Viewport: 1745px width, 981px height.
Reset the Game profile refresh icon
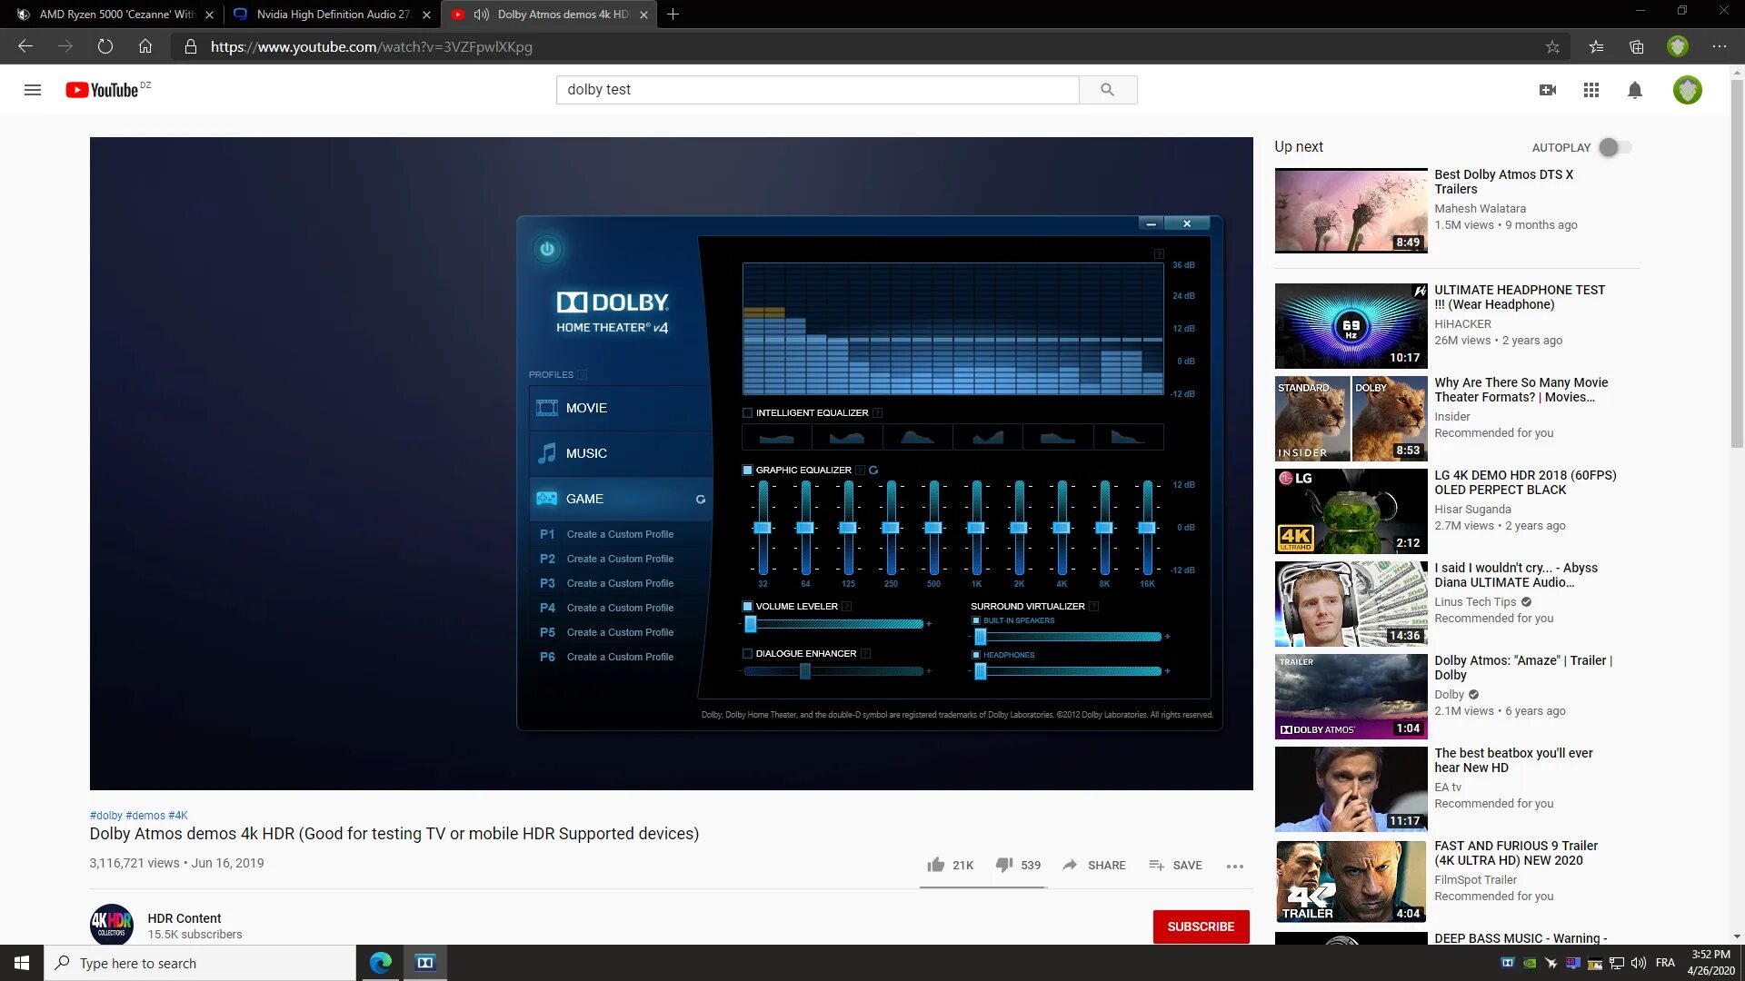click(x=701, y=500)
